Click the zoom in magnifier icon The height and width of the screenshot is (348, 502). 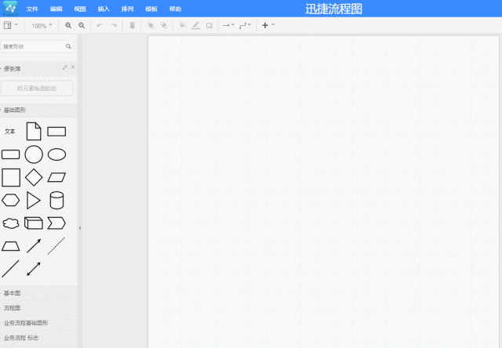point(68,25)
